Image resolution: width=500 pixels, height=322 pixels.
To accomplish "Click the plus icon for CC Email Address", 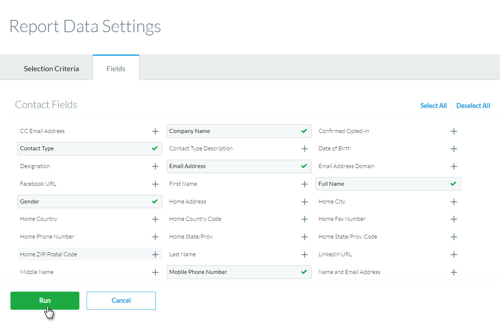I will point(155,132).
